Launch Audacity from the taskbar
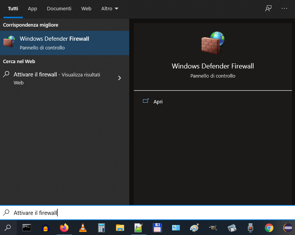 45,228
